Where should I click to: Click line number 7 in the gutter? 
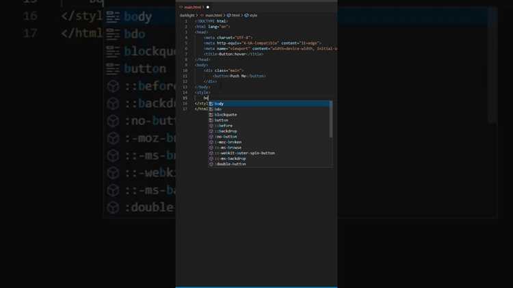click(x=186, y=54)
